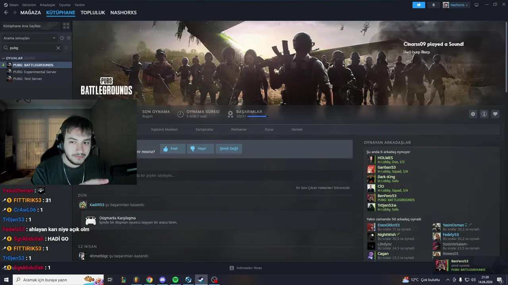The width and height of the screenshot is (508, 285).
Task: Click the Evet thumbs-up button
Action: [x=173, y=148]
